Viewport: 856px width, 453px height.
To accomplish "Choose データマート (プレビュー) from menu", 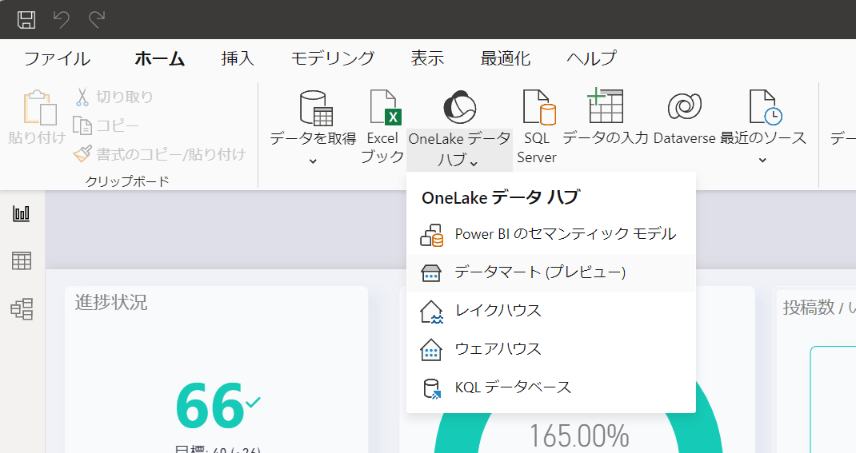I will click(551, 272).
